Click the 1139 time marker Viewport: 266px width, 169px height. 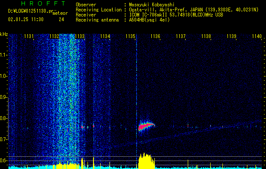[x=231, y=36]
